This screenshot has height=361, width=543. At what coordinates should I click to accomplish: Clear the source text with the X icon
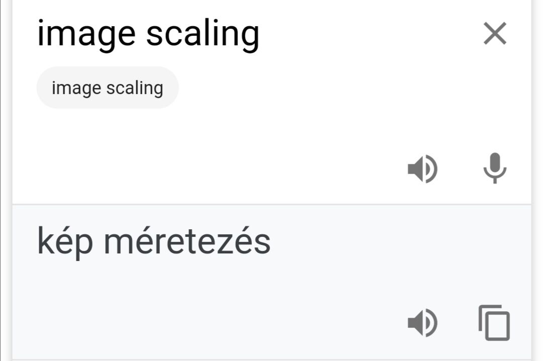[495, 34]
